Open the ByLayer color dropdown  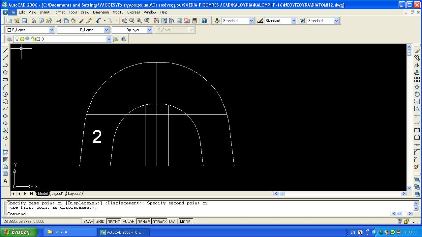52,30
